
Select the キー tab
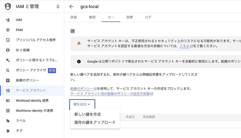(111, 17)
